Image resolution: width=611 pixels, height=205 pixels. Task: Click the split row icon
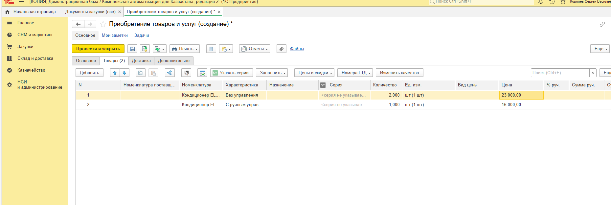point(170,73)
